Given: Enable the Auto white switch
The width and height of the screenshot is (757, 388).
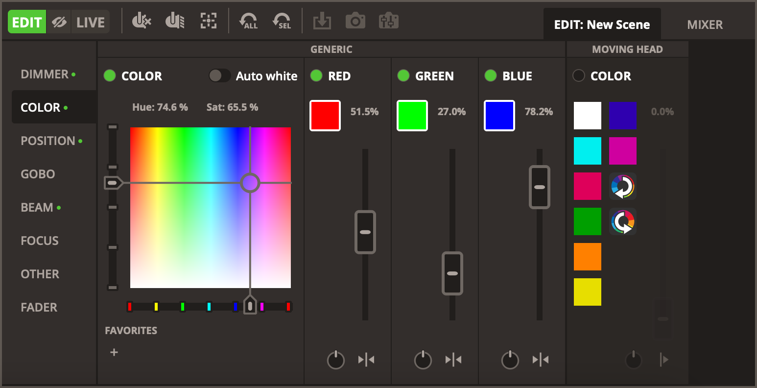Looking at the screenshot, I should (x=219, y=75).
